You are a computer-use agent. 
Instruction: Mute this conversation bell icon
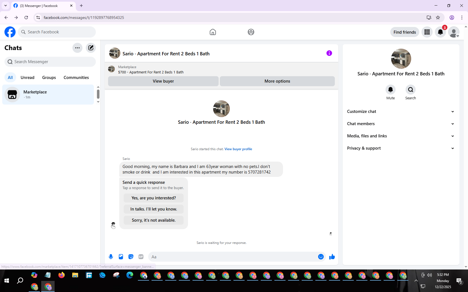click(x=391, y=90)
